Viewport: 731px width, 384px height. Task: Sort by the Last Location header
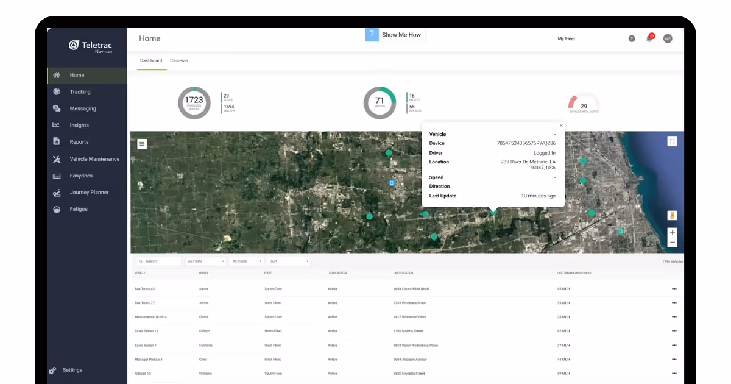(x=403, y=273)
